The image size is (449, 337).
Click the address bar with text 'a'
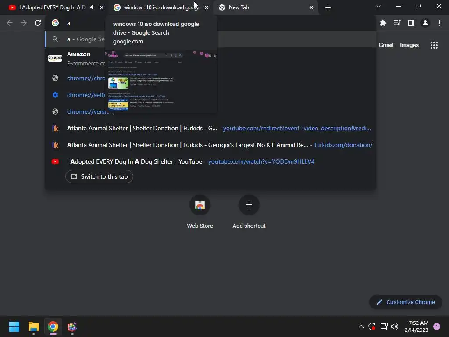(210, 23)
